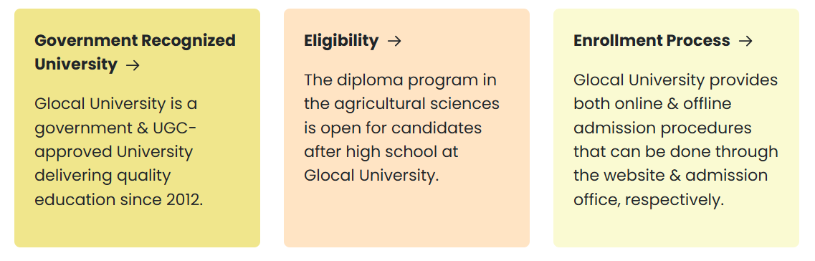Click 'delivering quality' text in first card

(x=103, y=176)
